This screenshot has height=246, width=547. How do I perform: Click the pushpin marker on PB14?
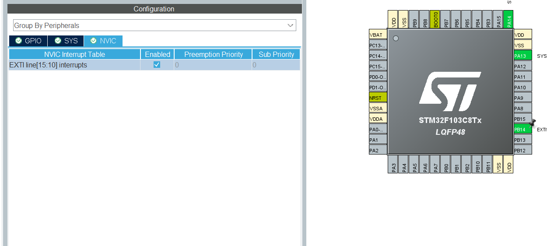coord(532,123)
